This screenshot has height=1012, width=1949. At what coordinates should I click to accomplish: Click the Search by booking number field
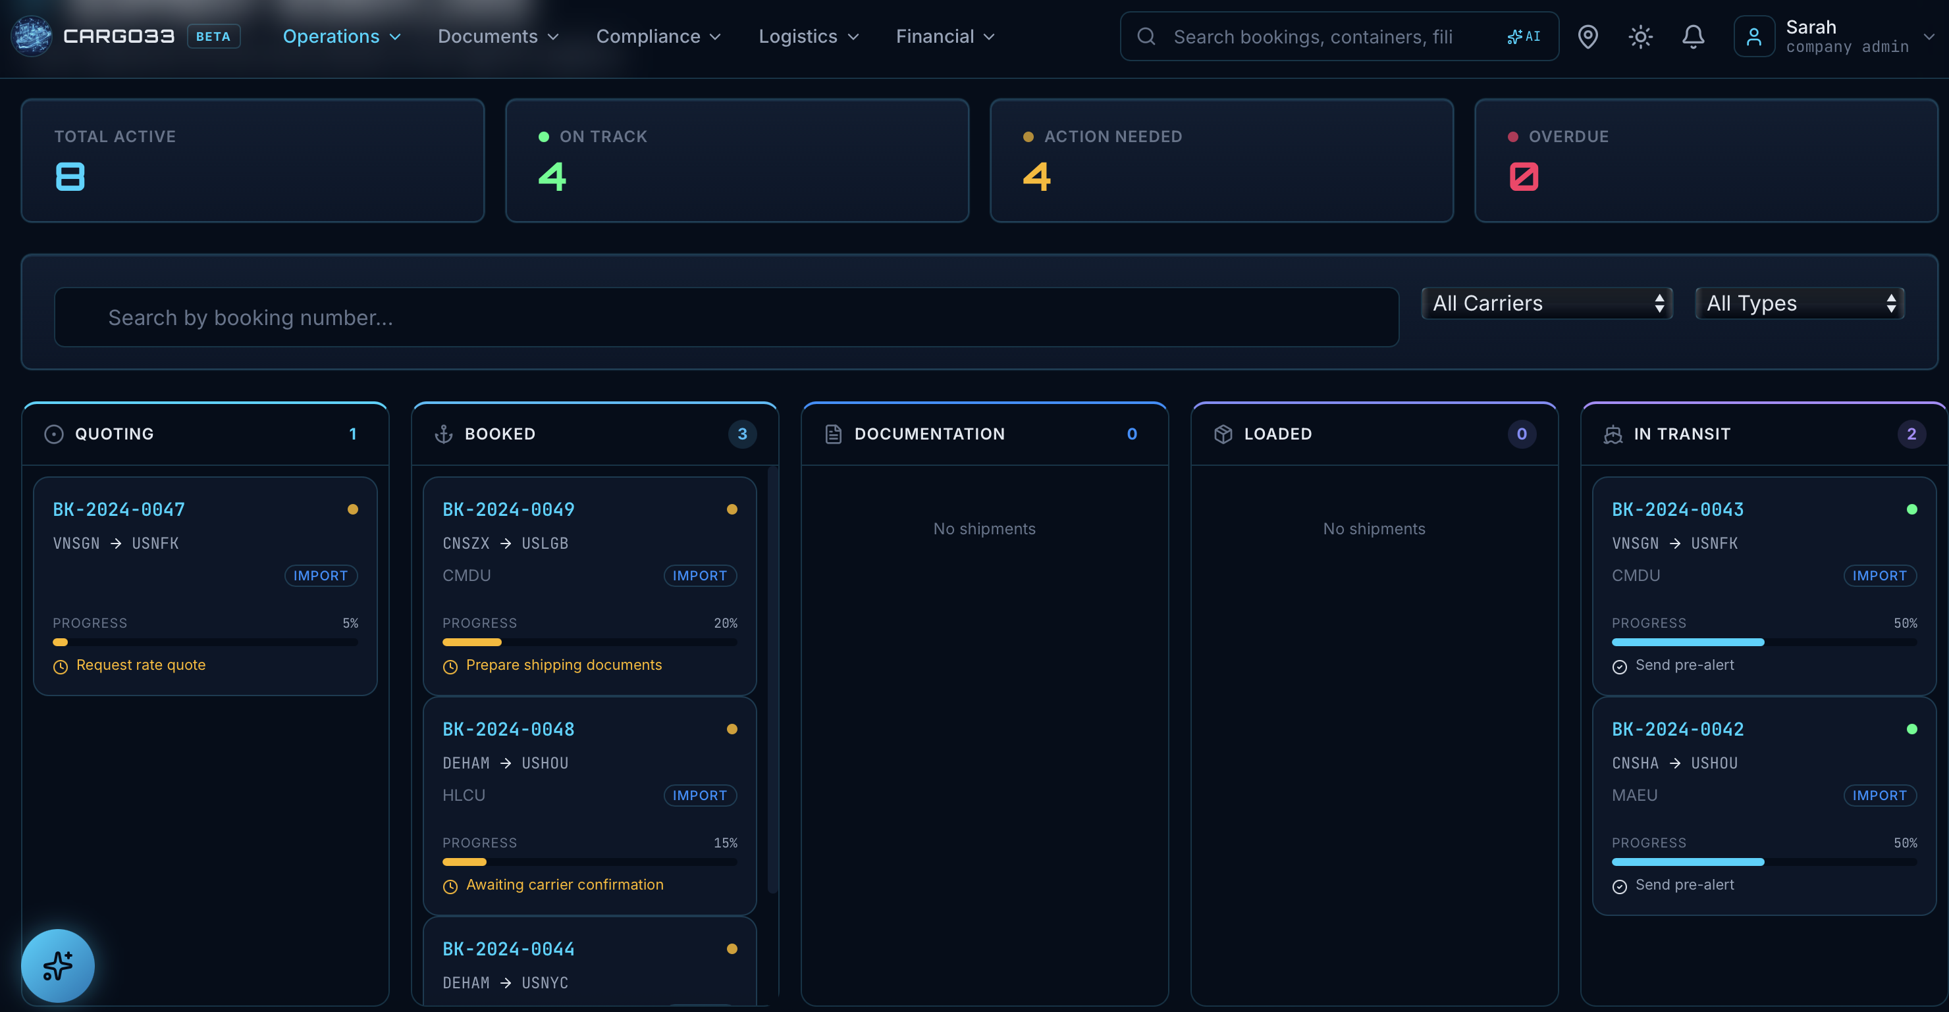pyautogui.click(x=726, y=317)
